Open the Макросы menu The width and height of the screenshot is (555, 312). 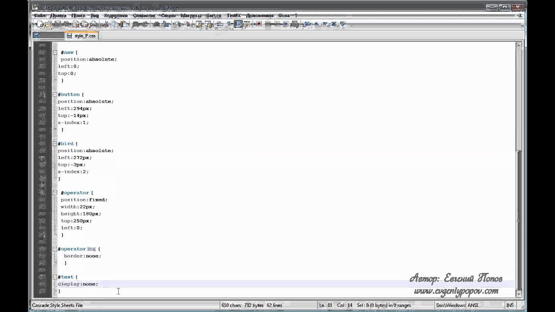191,16
